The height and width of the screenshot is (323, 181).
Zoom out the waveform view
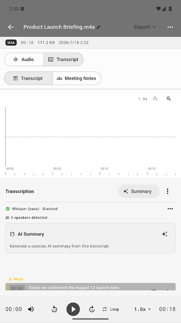[155, 99]
